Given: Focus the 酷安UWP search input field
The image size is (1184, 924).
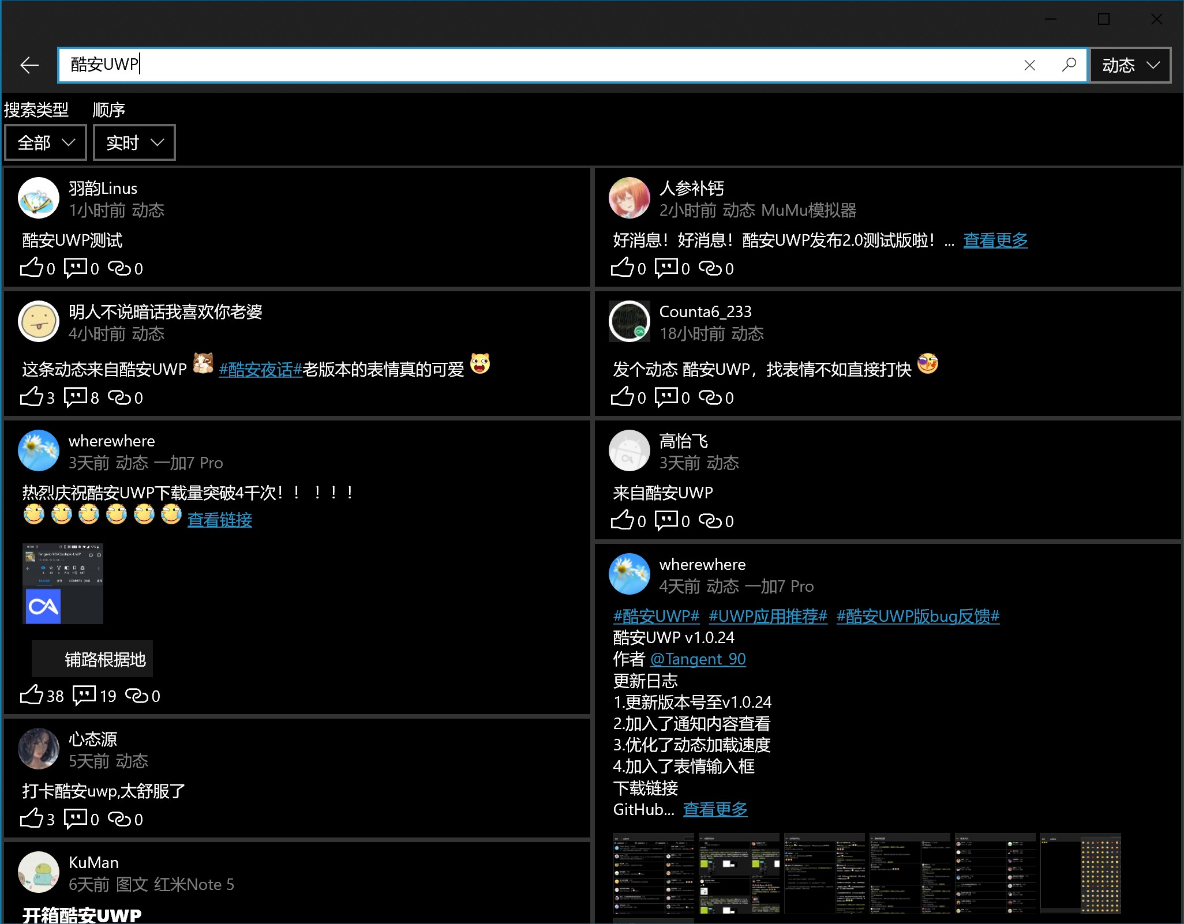Looking at the screenshot, I should coord(519,65).
